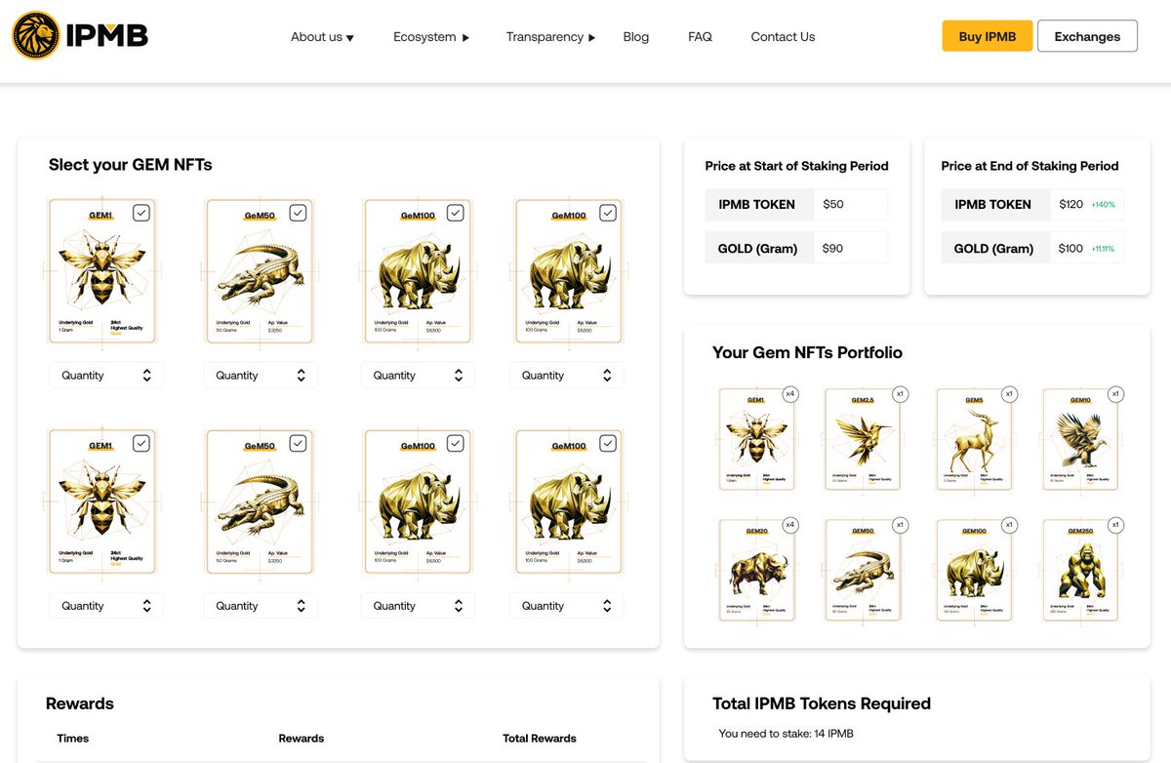
Task: Click 'Your Gem NFTs Portfolio' heading
Action: coord(808,352)
